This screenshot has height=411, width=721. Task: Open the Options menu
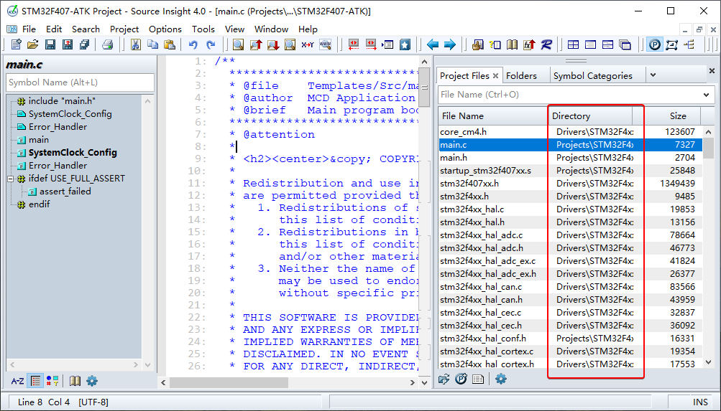[x=165, y=29]
